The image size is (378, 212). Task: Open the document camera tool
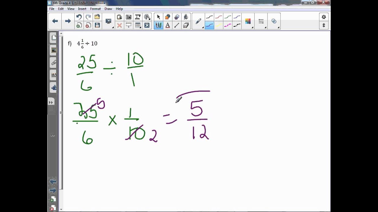(x=138, y=17)
